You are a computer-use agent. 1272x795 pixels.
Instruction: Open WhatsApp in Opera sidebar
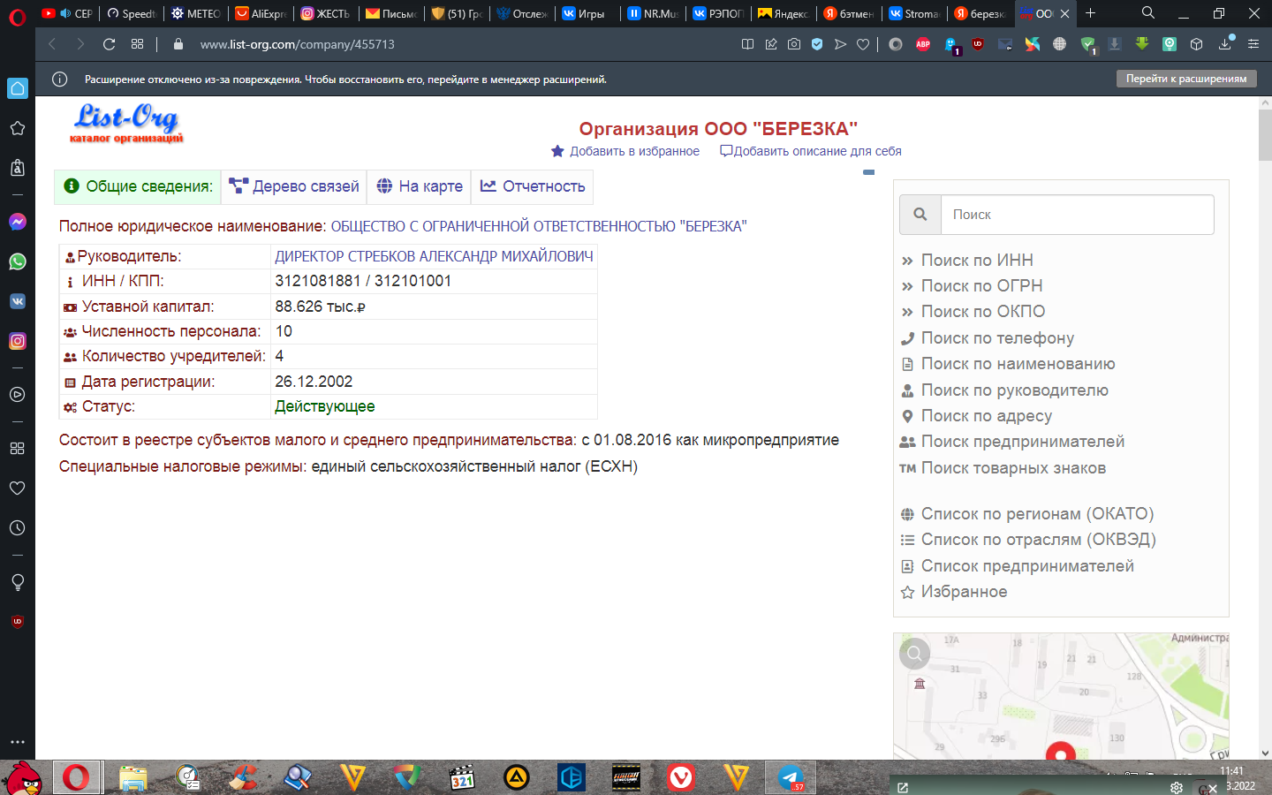pyautogui.click(x=17, y=261)
